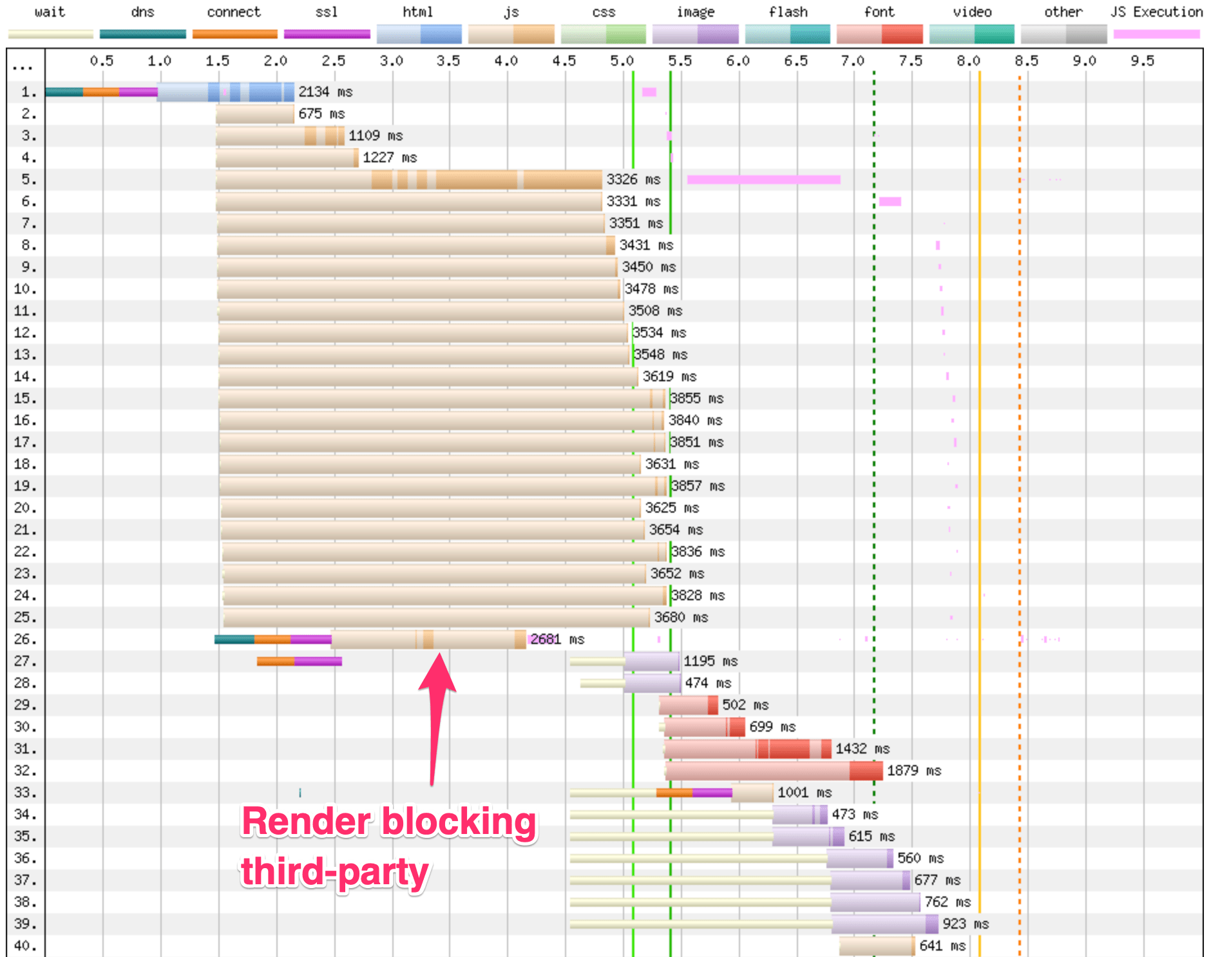Click the 5.0 second time axis label

click(x=622, y=61)
